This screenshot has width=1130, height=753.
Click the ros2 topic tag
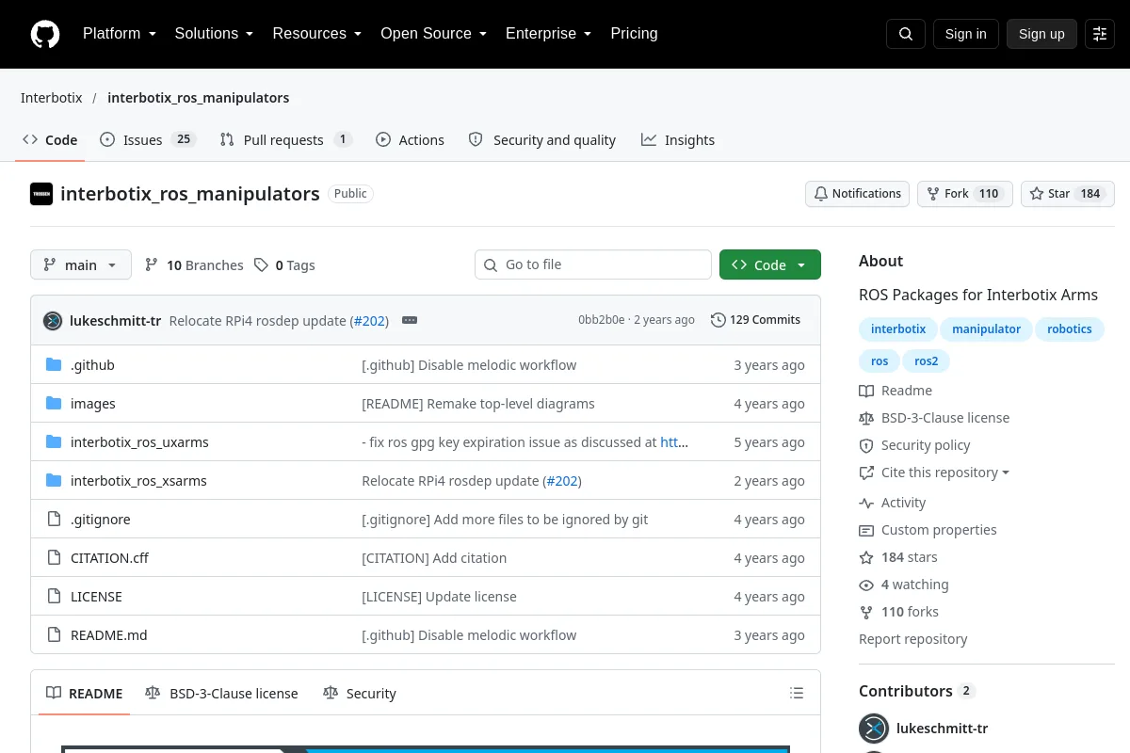coord(927,361)
